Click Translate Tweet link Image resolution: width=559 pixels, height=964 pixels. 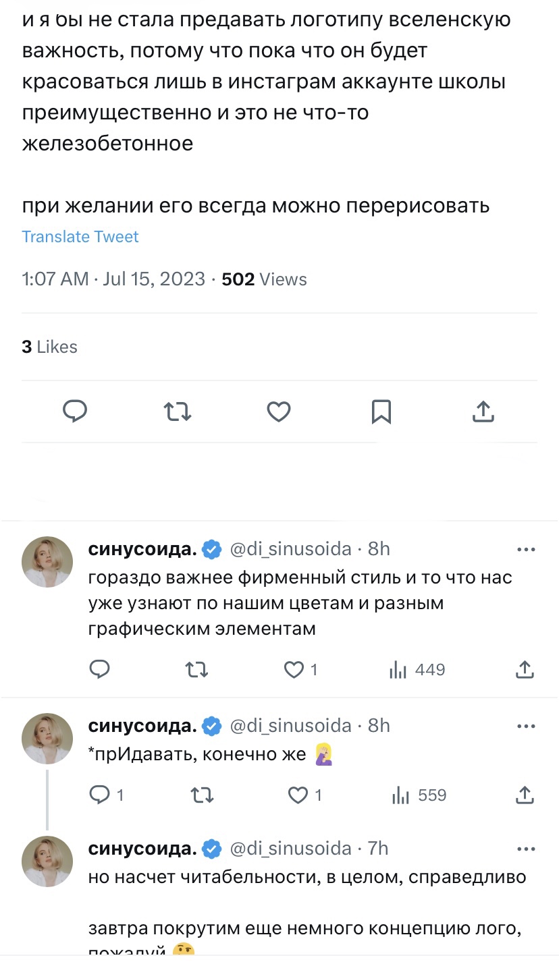80,237
